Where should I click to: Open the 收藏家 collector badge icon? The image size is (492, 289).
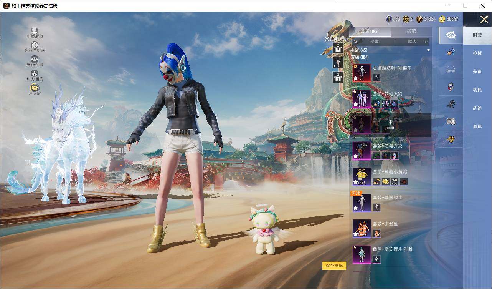point(35,88)
